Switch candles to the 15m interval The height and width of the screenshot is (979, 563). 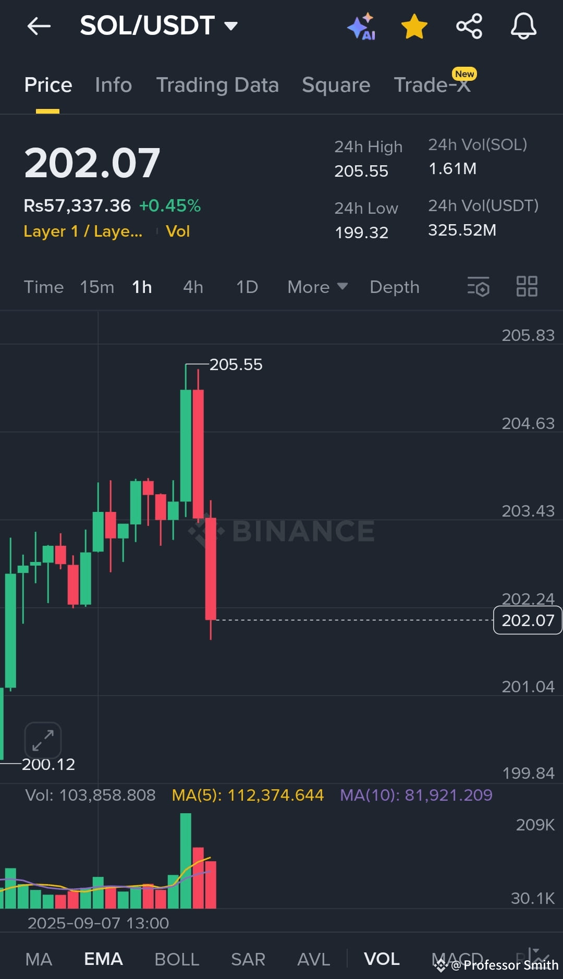point(97,287)
